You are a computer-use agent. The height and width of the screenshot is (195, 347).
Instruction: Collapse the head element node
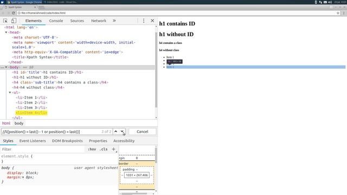coord(6,32)
